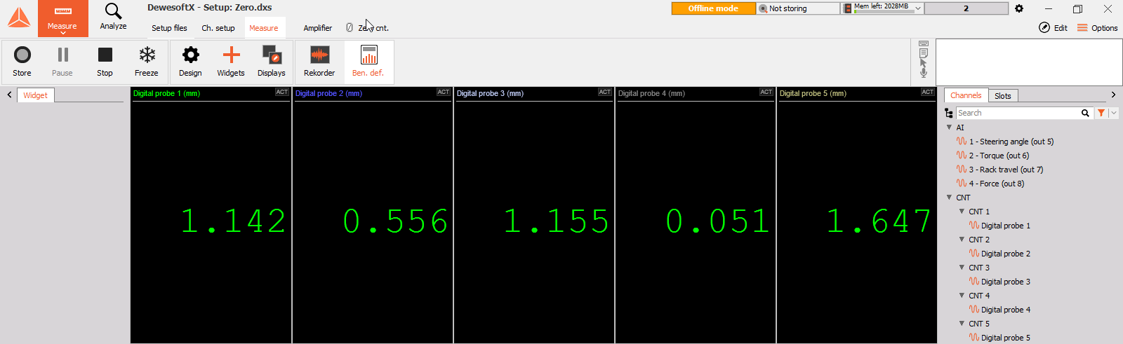Screen dimensions: 1123x344
Task: Select 2 - Torque (out 6) channel
Action: pyautogui.click(x=999, y=156)
